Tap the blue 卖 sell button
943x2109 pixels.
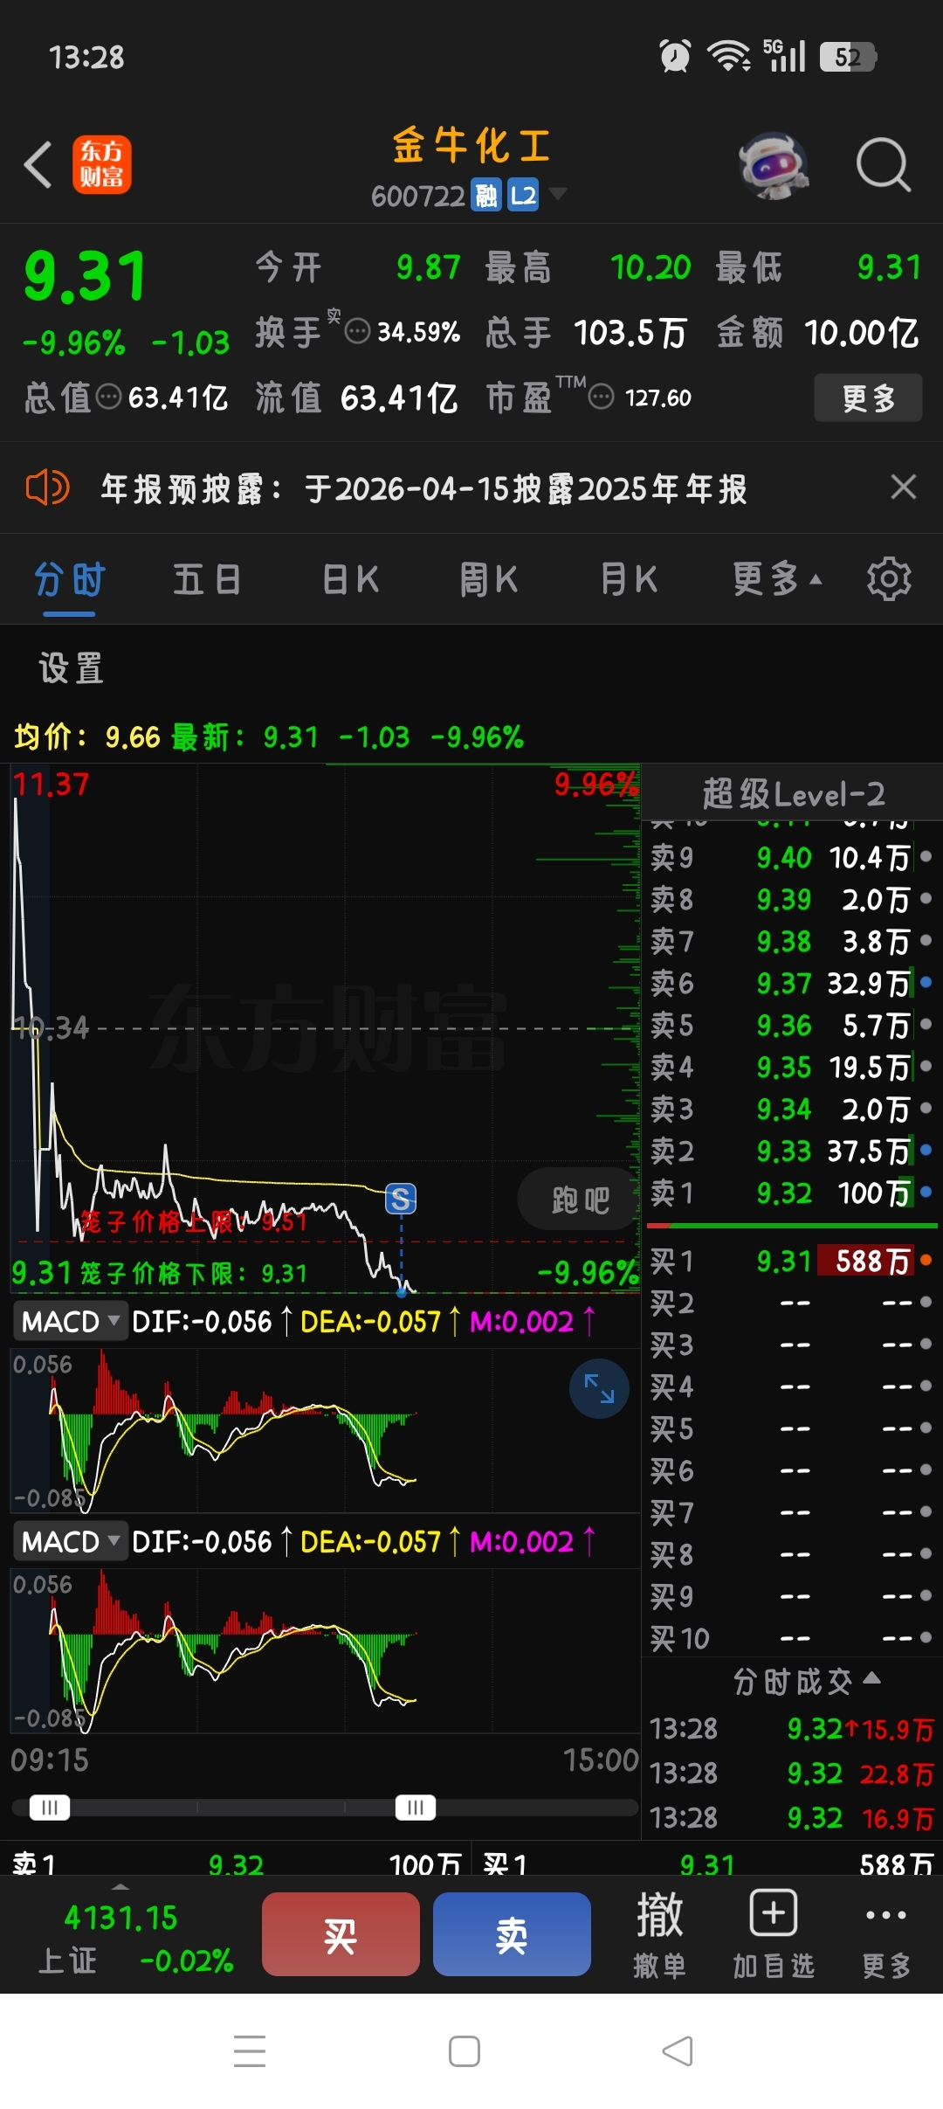point(512,1934)
